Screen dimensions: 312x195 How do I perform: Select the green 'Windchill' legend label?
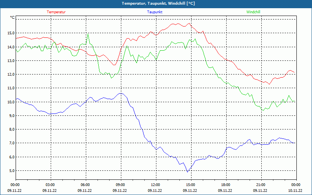[253, 12]
